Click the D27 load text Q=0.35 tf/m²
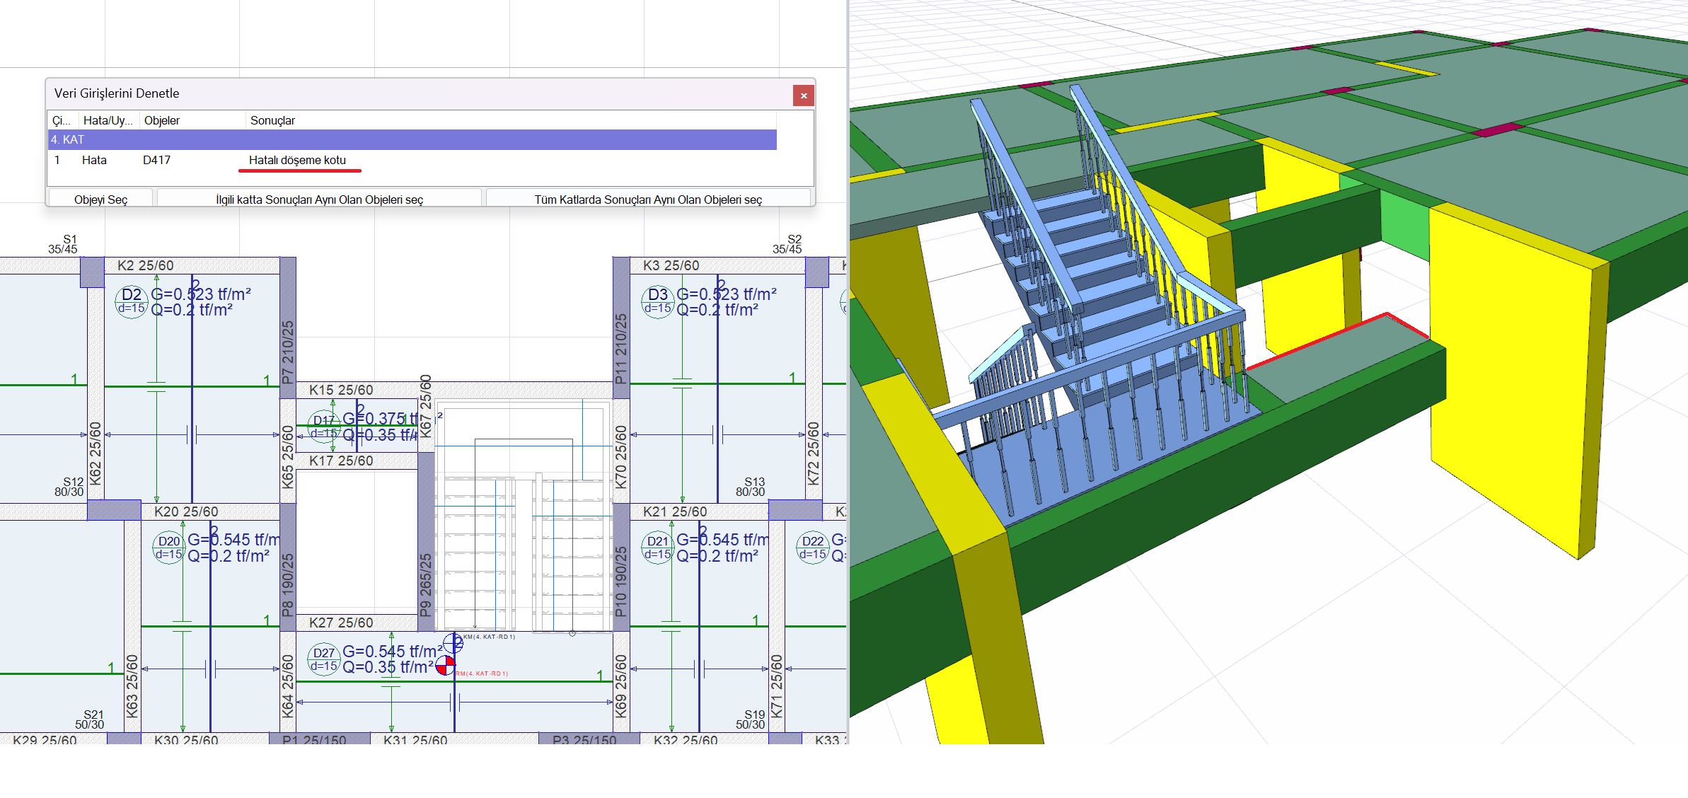This screenshot has height=798, width=1688. click(388, 667)
